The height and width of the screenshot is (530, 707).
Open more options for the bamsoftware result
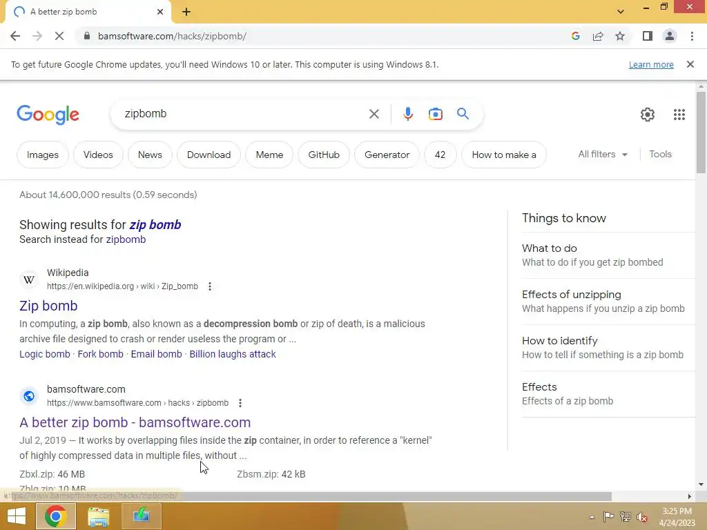[x=240, y=403]
